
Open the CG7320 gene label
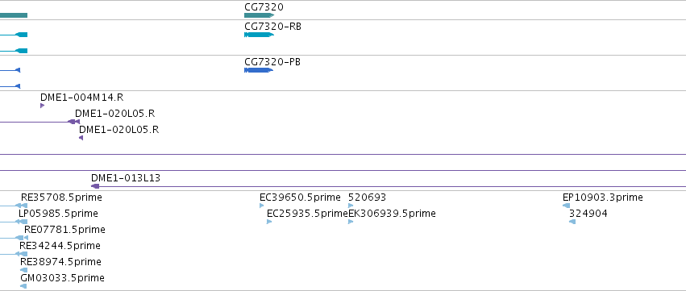point(264,7)
